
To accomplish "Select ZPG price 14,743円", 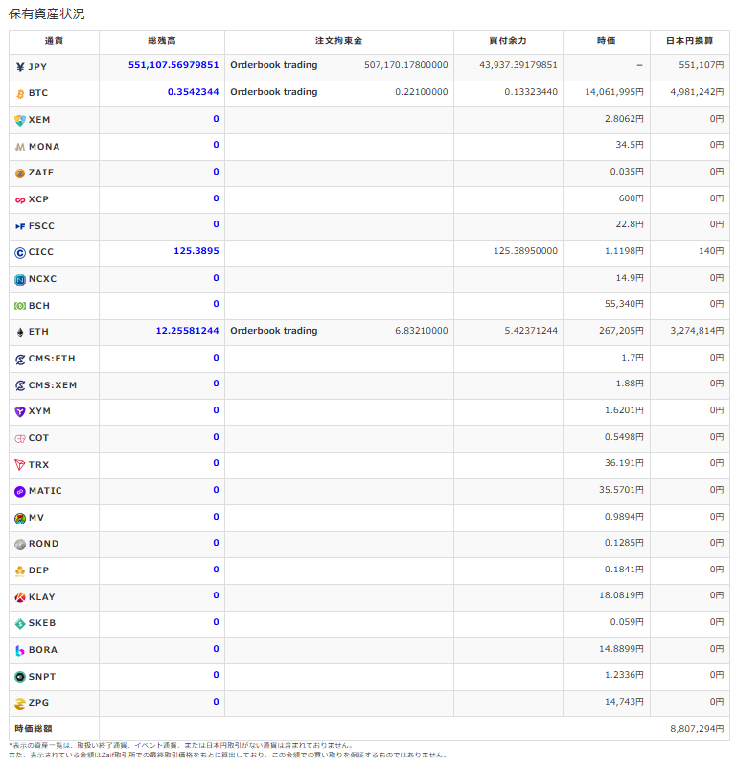I will pyautogui.click(x=624, y=702).
